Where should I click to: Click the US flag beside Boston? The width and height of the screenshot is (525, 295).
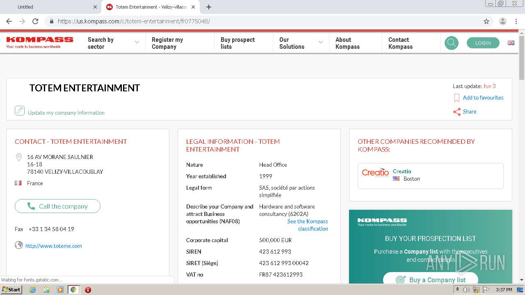click(x=396, y=179)
